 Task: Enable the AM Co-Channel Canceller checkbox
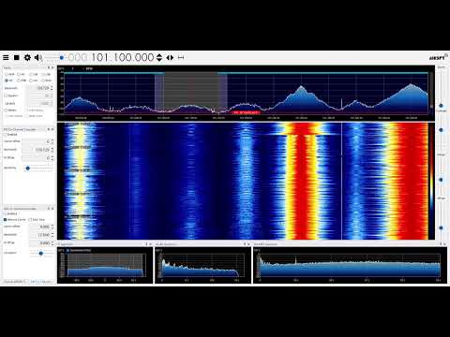5,213
